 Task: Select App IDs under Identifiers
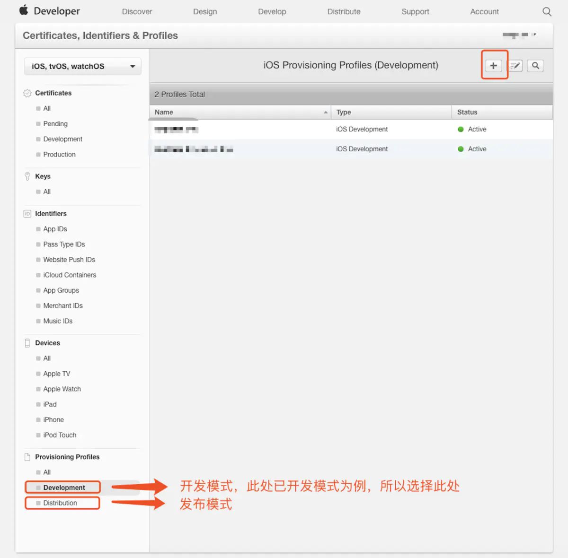(55, 229)
